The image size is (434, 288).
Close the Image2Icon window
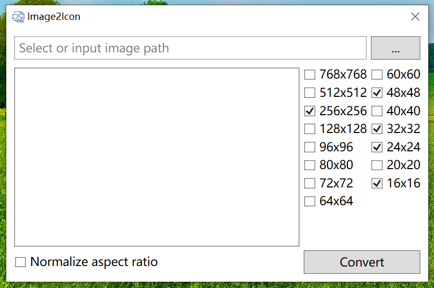(415, 17)
